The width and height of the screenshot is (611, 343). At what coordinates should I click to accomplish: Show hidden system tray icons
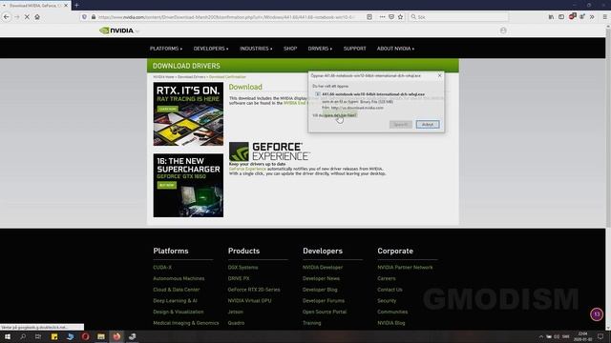(x=541, y=336)
